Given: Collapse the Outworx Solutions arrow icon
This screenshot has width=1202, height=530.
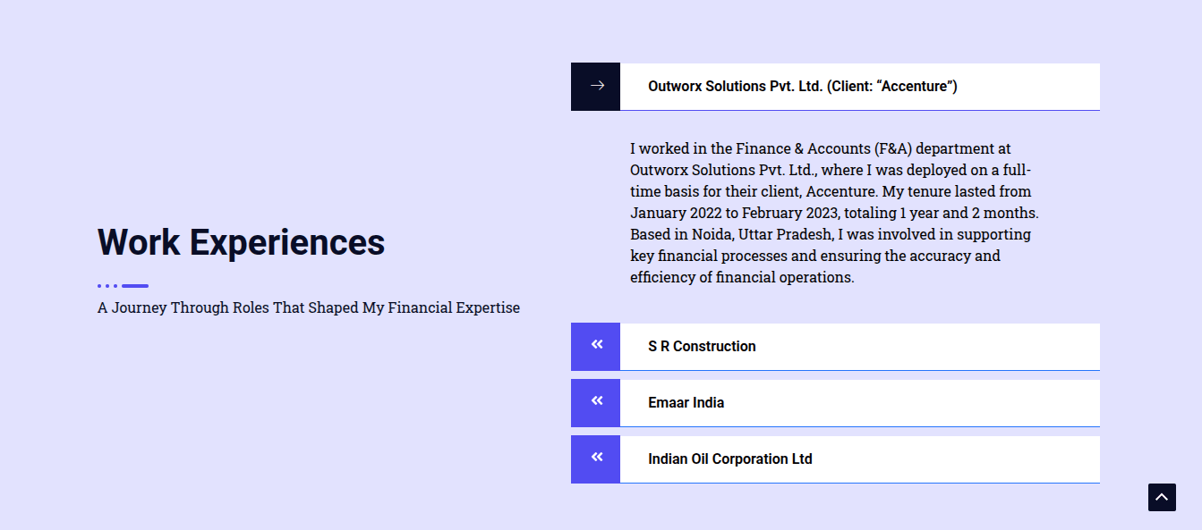Looking at the screenshot, I should click(x=596, y=86).
